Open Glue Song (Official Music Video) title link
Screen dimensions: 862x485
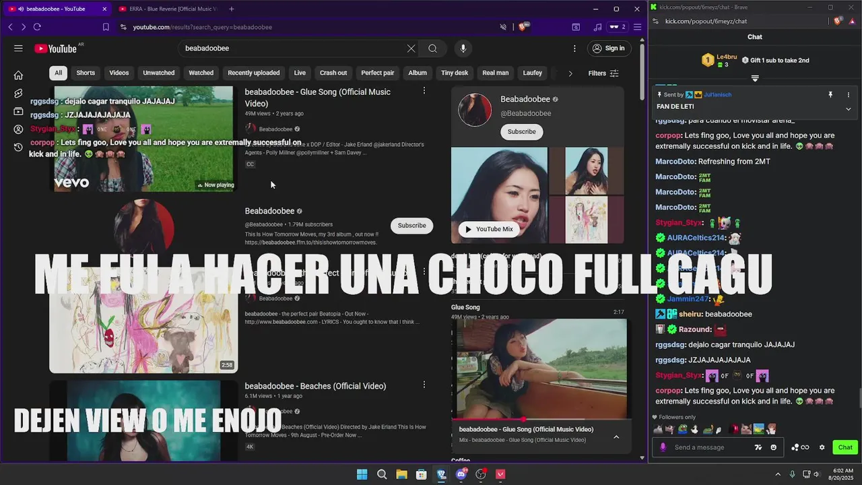(x=318, y=98)
